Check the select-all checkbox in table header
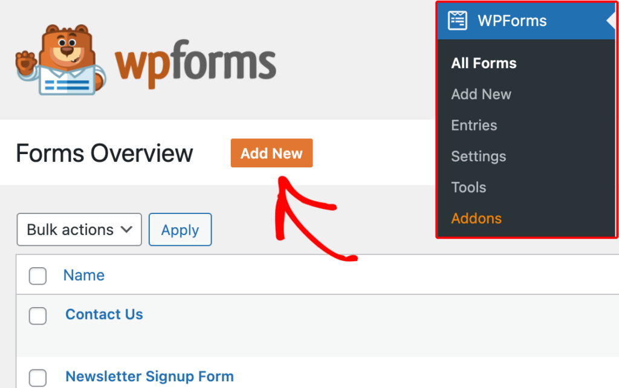This screenshot has width=619, height=388. pos(37,276)
